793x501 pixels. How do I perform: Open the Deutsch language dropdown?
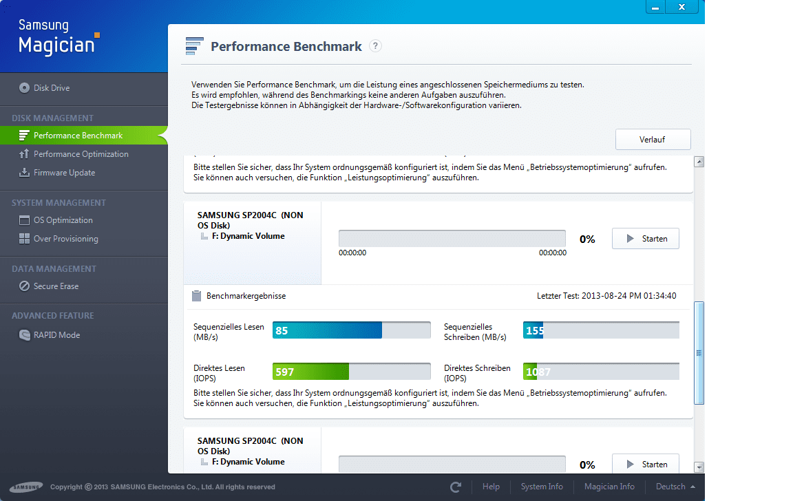click(675, 487)
